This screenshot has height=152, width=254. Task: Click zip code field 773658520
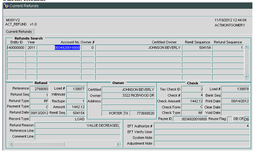[142, 113]
